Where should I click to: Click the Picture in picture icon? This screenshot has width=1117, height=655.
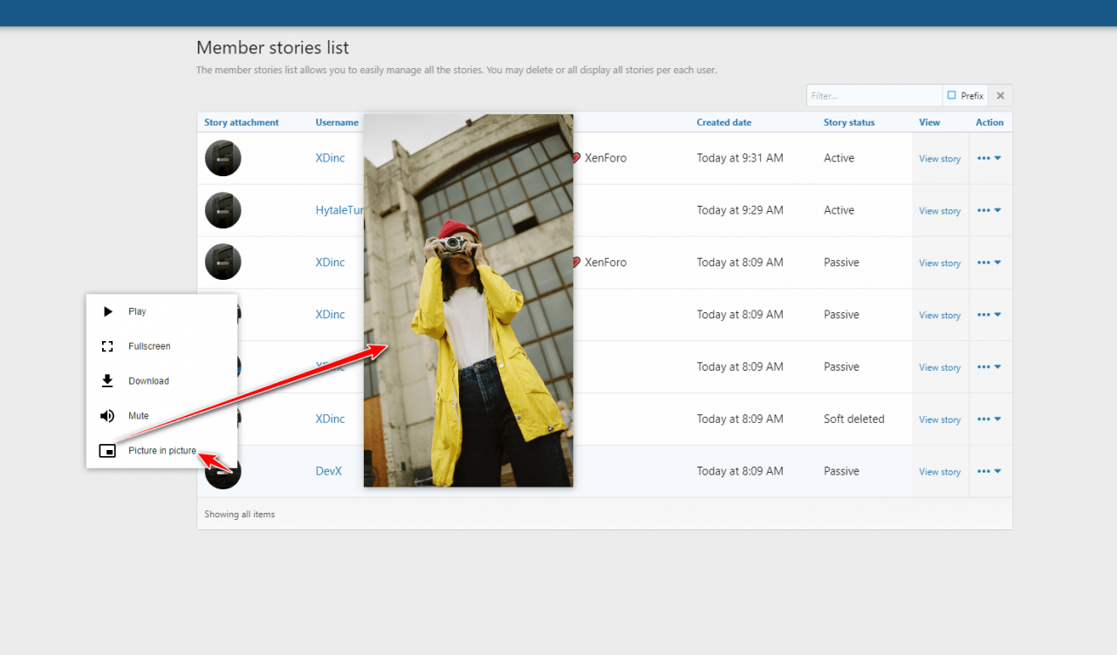[108, 451]
